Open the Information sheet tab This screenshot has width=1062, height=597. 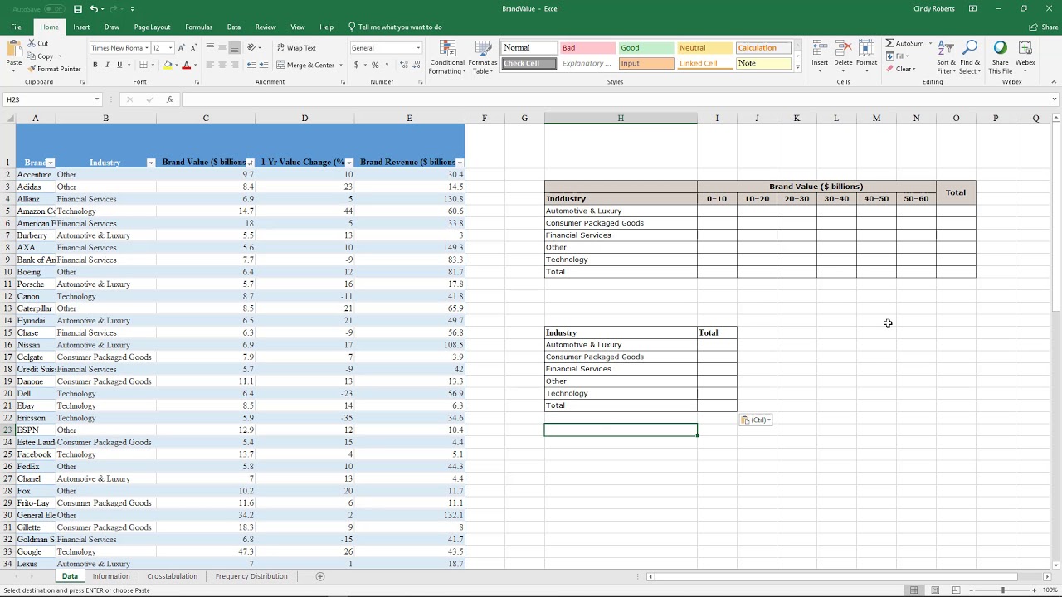pos(111,576)
